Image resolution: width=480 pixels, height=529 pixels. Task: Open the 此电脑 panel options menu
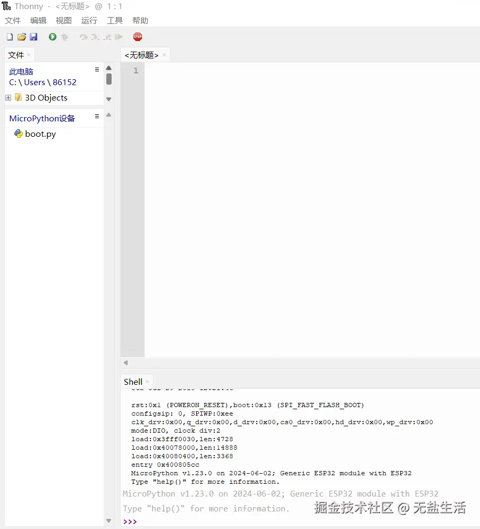coord(97,70)
